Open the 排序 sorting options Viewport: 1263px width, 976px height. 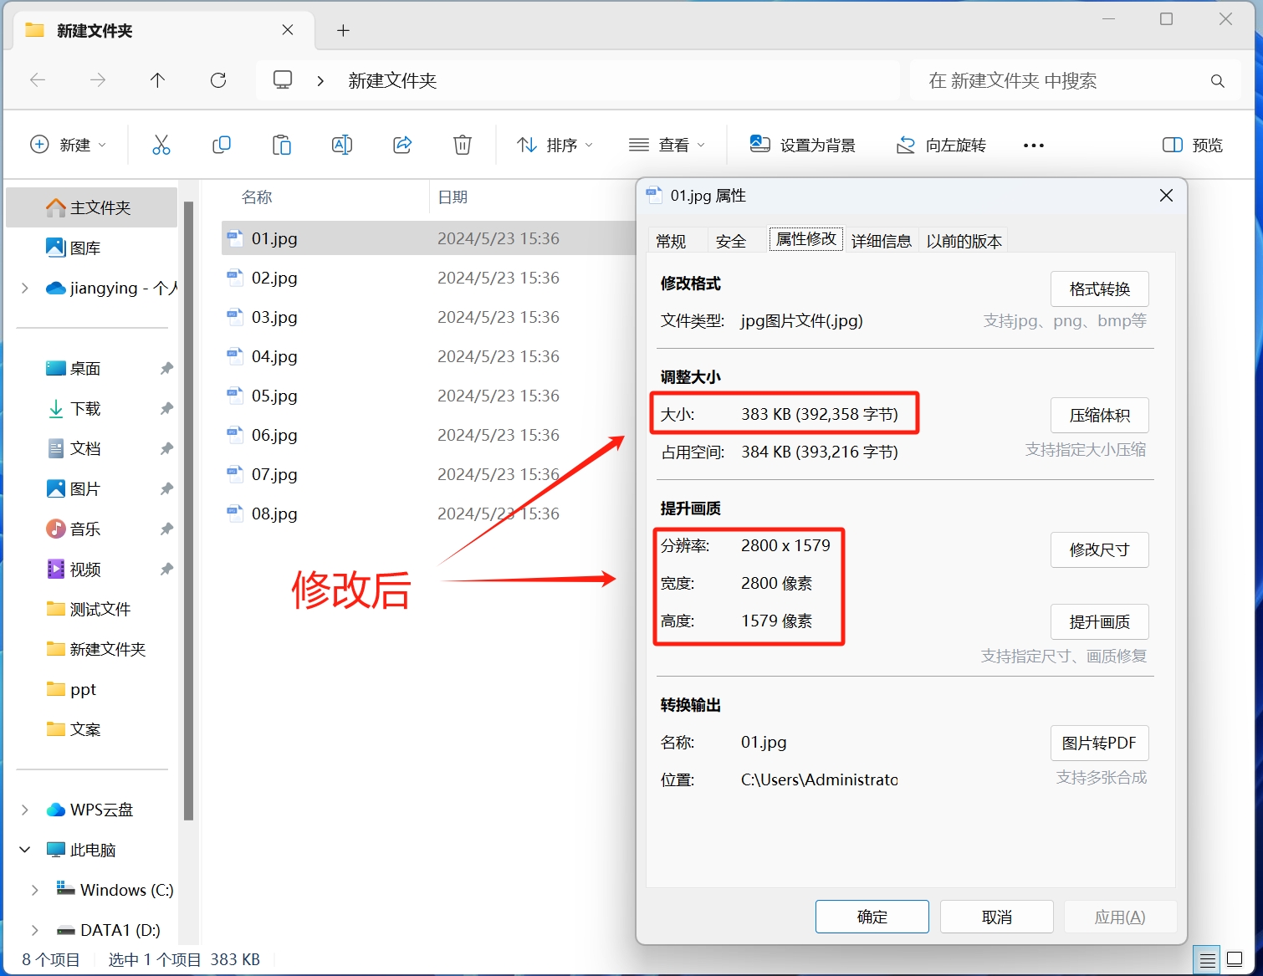(x=555, y=144)
